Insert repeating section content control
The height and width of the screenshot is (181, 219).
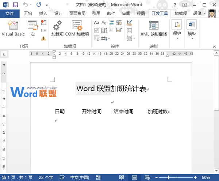pos(96,38)
